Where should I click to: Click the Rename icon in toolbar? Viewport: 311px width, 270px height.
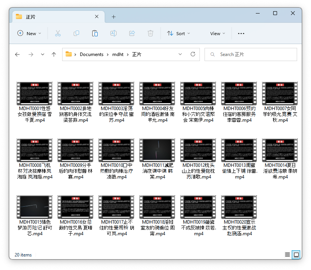coord(113,34)
